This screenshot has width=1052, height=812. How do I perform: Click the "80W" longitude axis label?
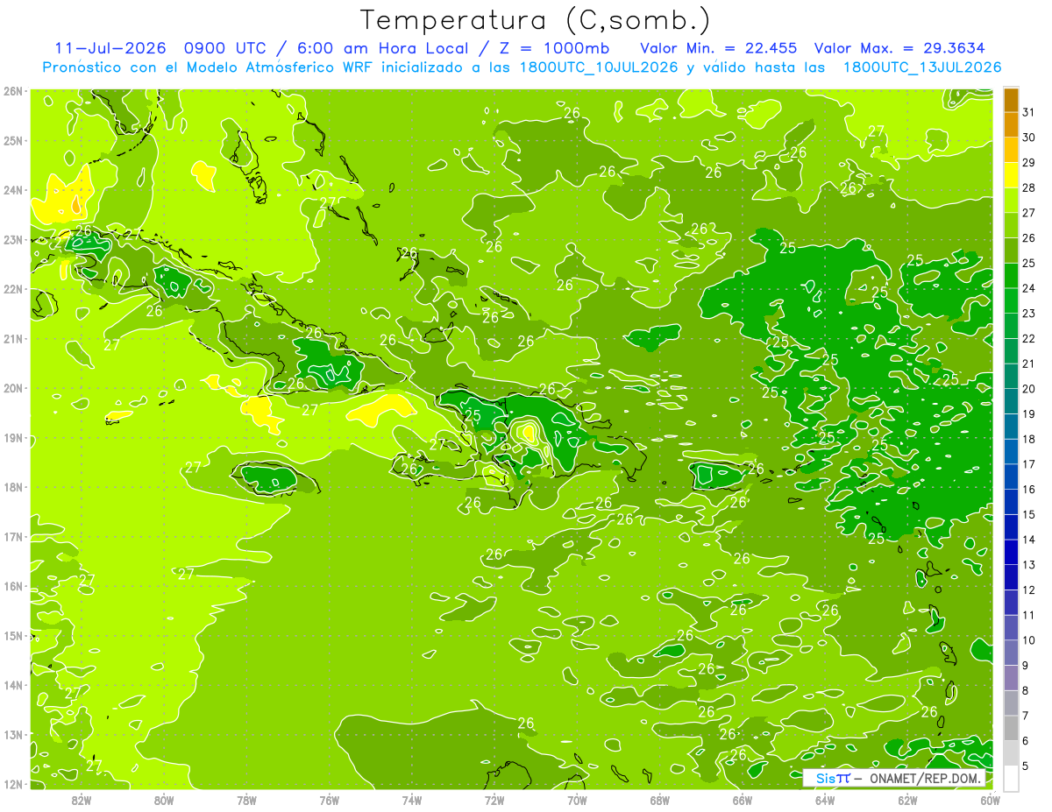[164, 800]
